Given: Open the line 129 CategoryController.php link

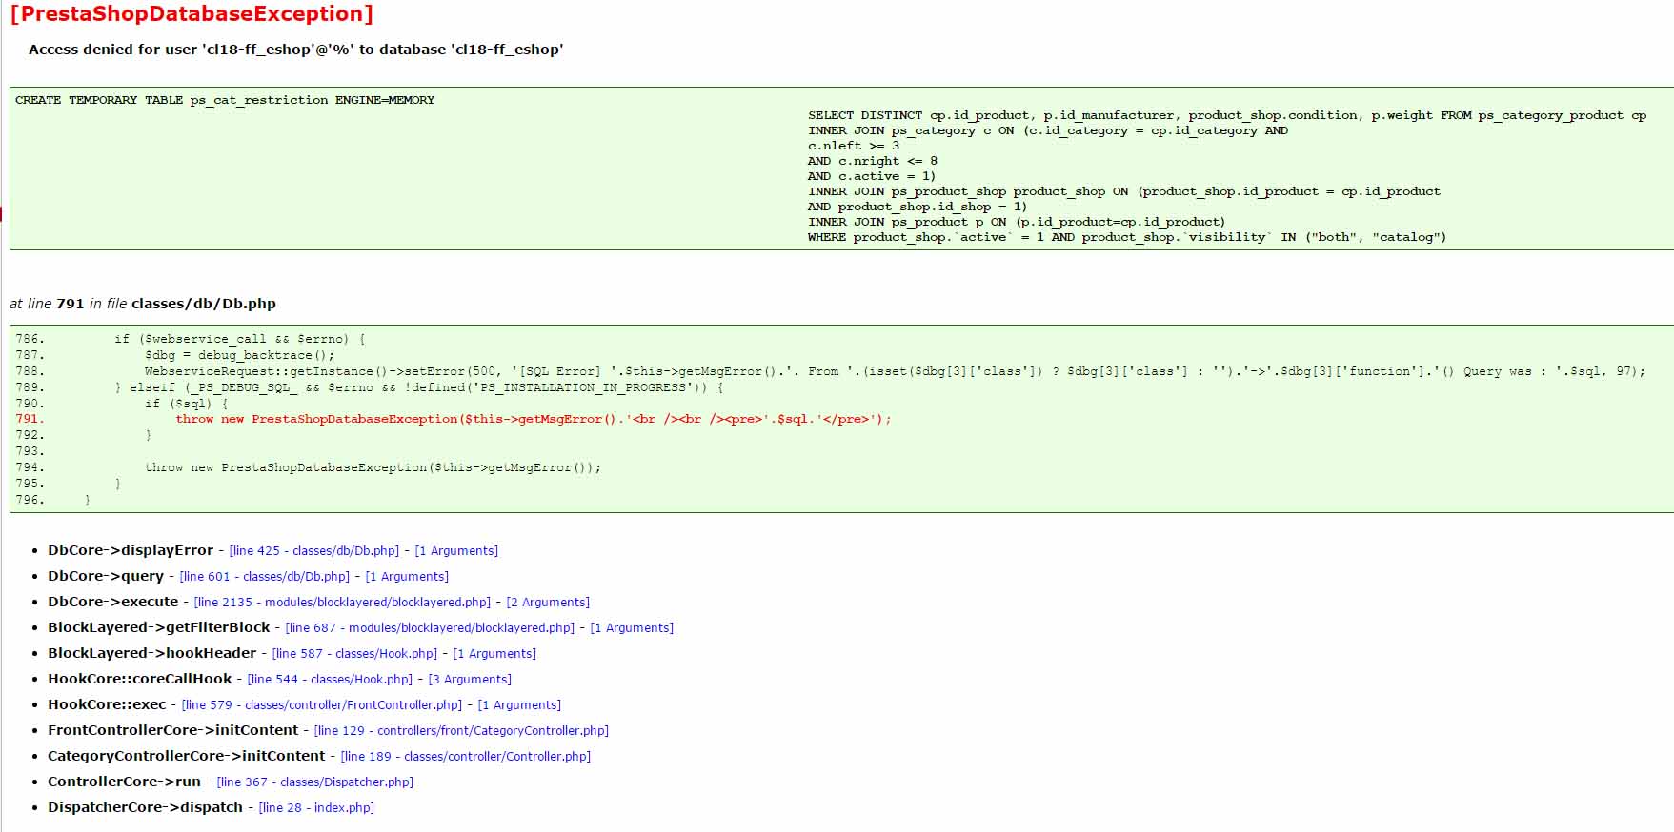Looking at the screenshot, I should coord(461,731).
